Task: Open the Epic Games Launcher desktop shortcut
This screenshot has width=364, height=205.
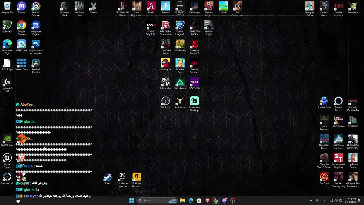Action: point(122,180)
